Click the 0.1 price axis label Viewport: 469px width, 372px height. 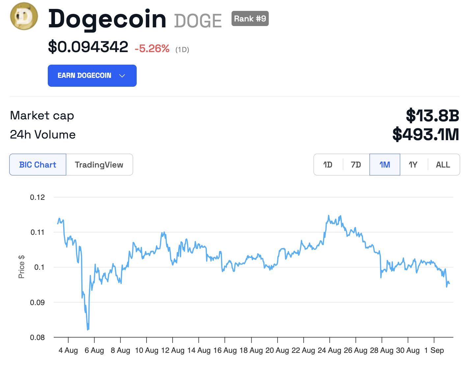(x=39, y=267)
